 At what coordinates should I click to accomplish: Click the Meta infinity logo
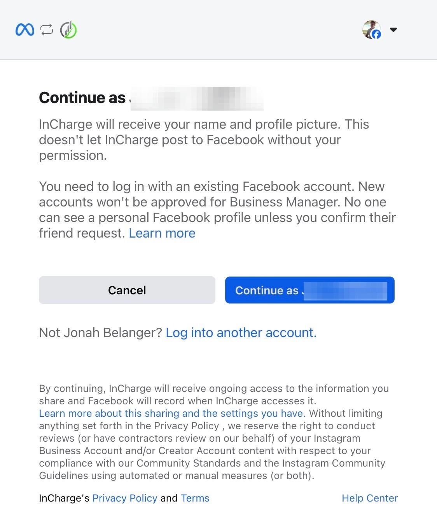tap(25, 30)
